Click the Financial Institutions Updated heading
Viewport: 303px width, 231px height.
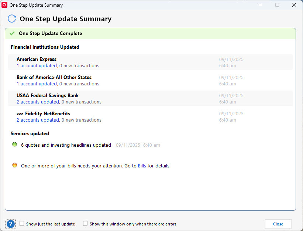(45, 47)
